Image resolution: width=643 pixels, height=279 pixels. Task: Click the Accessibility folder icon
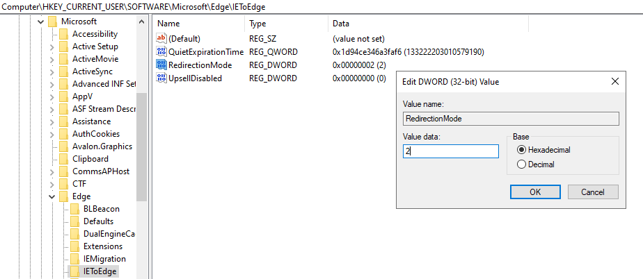click(x=63, y=34)
